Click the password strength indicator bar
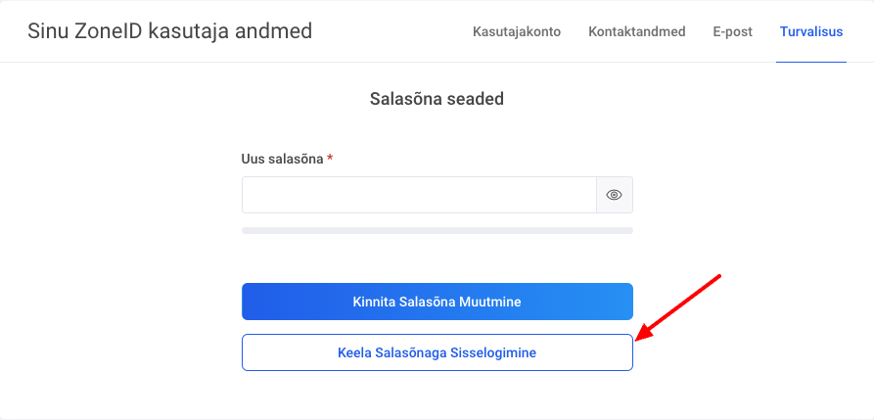 click(x=437, y=231)
